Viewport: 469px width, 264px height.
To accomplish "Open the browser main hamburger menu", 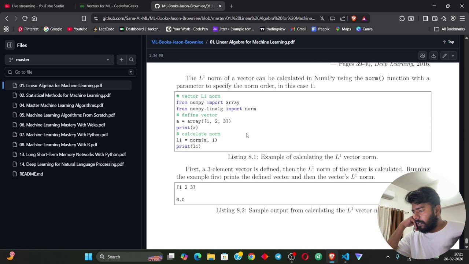I will [462, 18].
